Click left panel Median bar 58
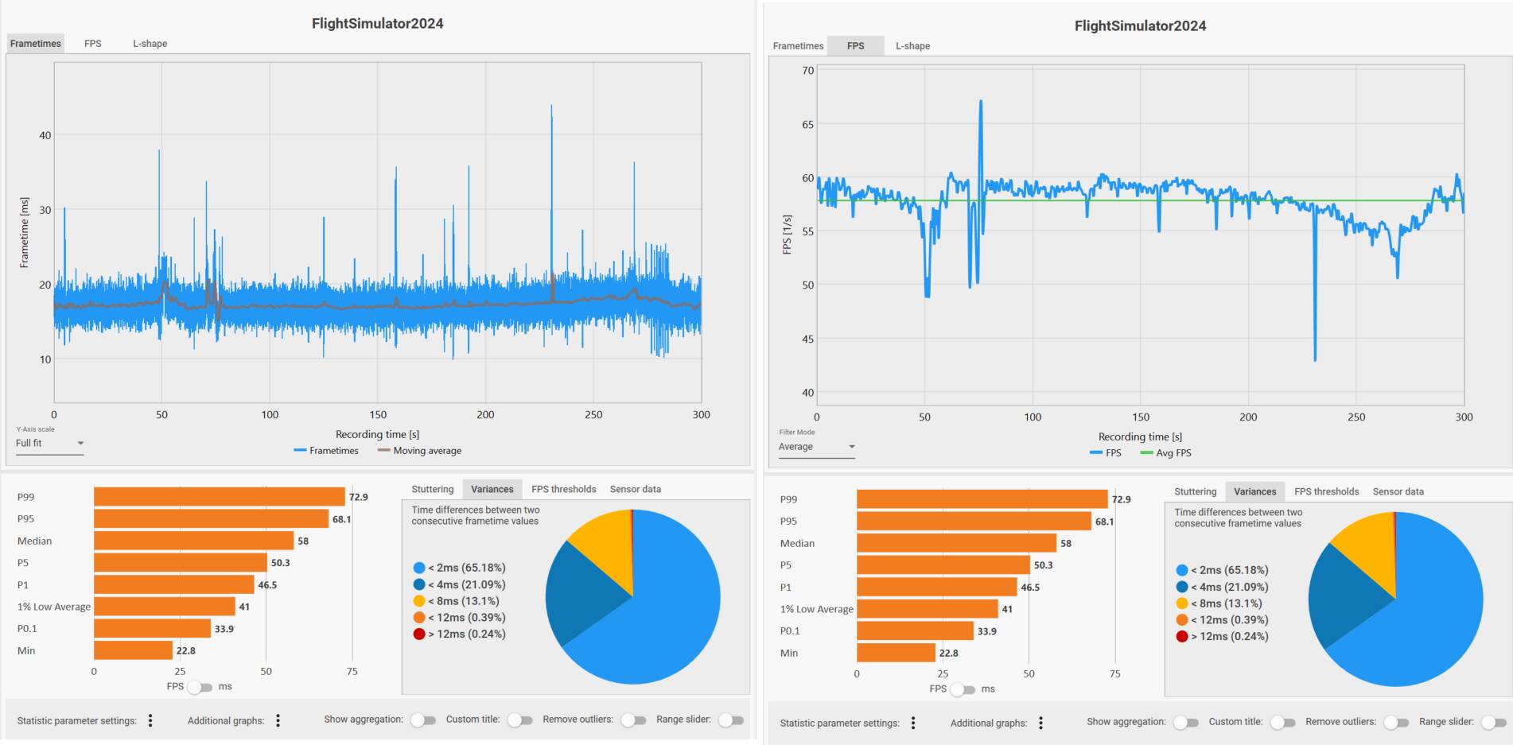 [193, 541]
